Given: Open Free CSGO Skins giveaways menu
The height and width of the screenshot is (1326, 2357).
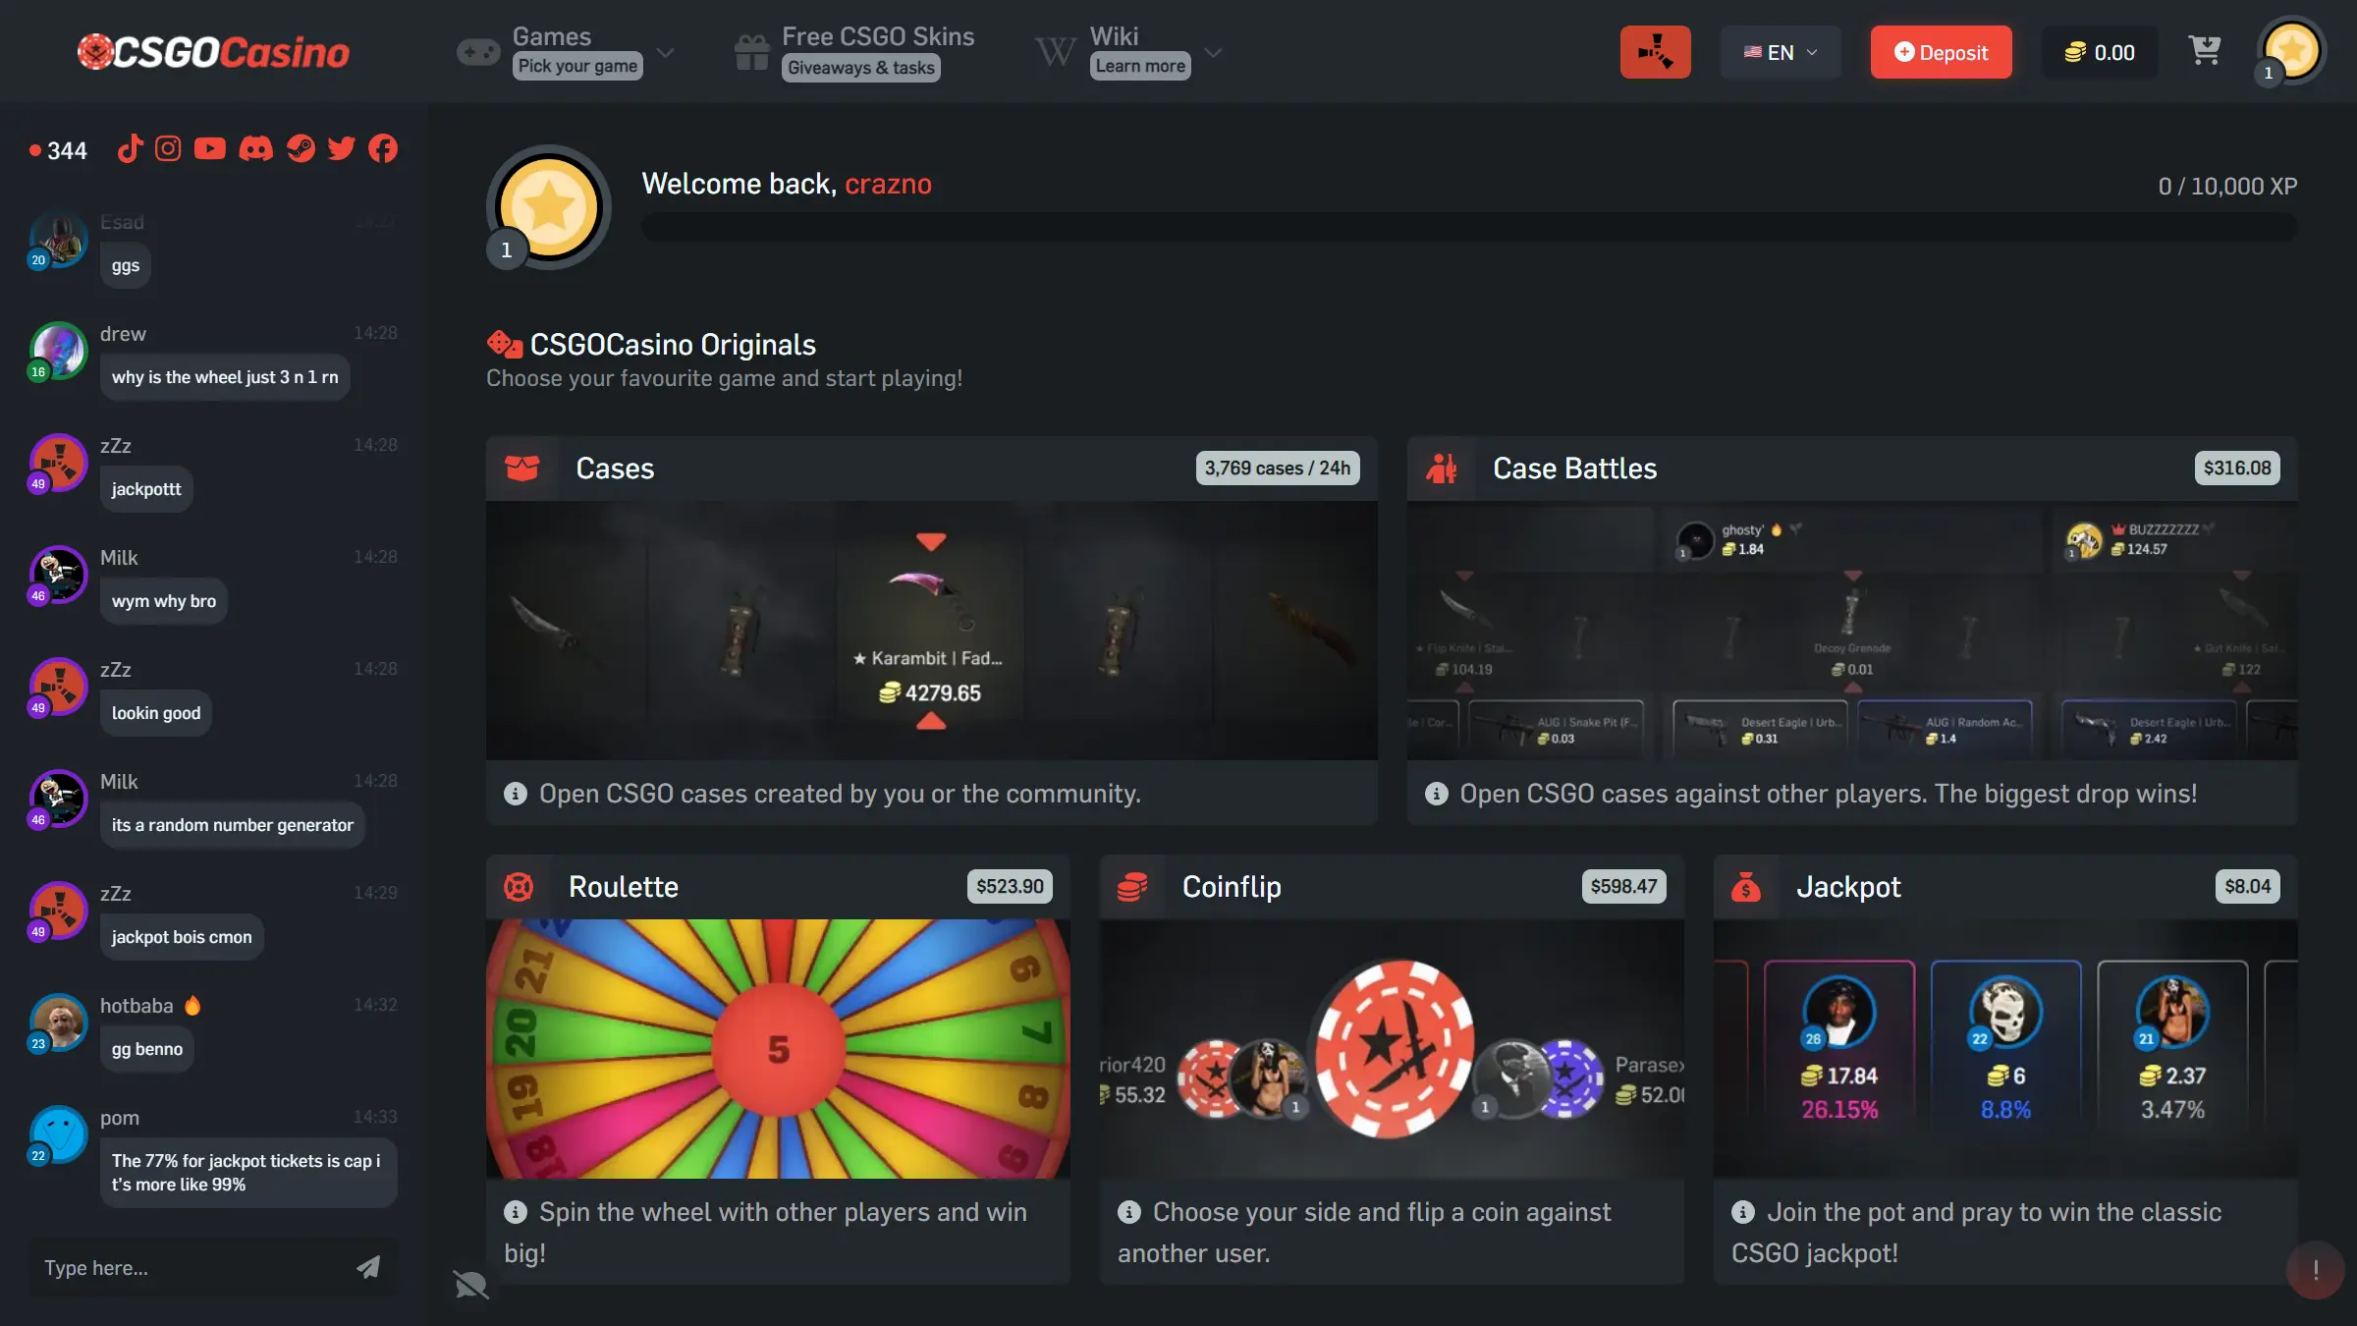Looking at the screenshot, I should (x=854, y=52).
